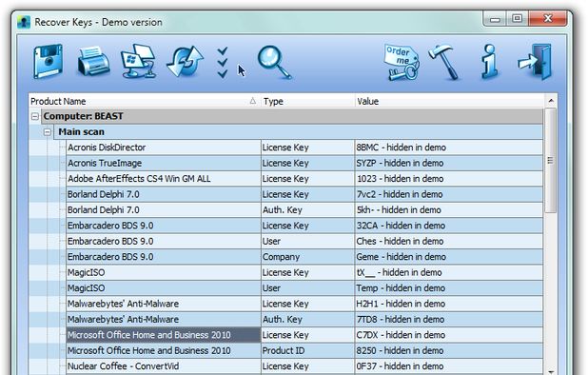Click value 1023 - hidden in demo
Viewport: 588px width, 375px height.
pos(400,179)
